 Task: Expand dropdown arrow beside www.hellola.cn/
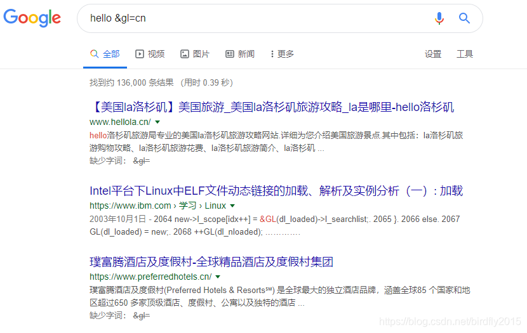pyautogui.click(x=157, y=122)
